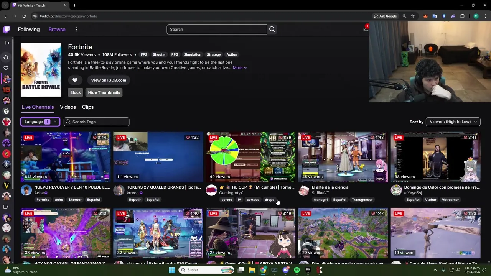Open a new browser tab

(74, 5)
